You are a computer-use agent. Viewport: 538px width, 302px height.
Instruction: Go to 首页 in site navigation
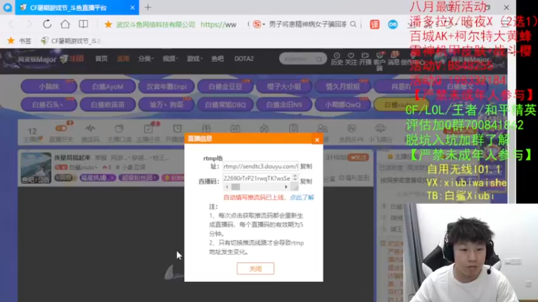[102, 59]
